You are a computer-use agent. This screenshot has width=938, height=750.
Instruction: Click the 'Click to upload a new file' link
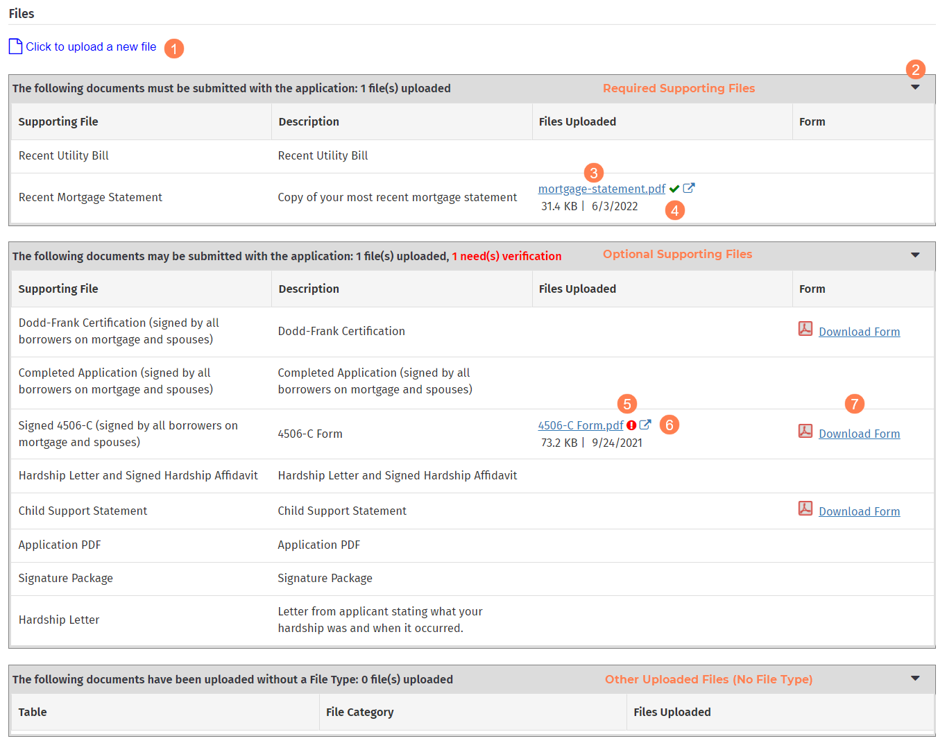coord(91,46)
